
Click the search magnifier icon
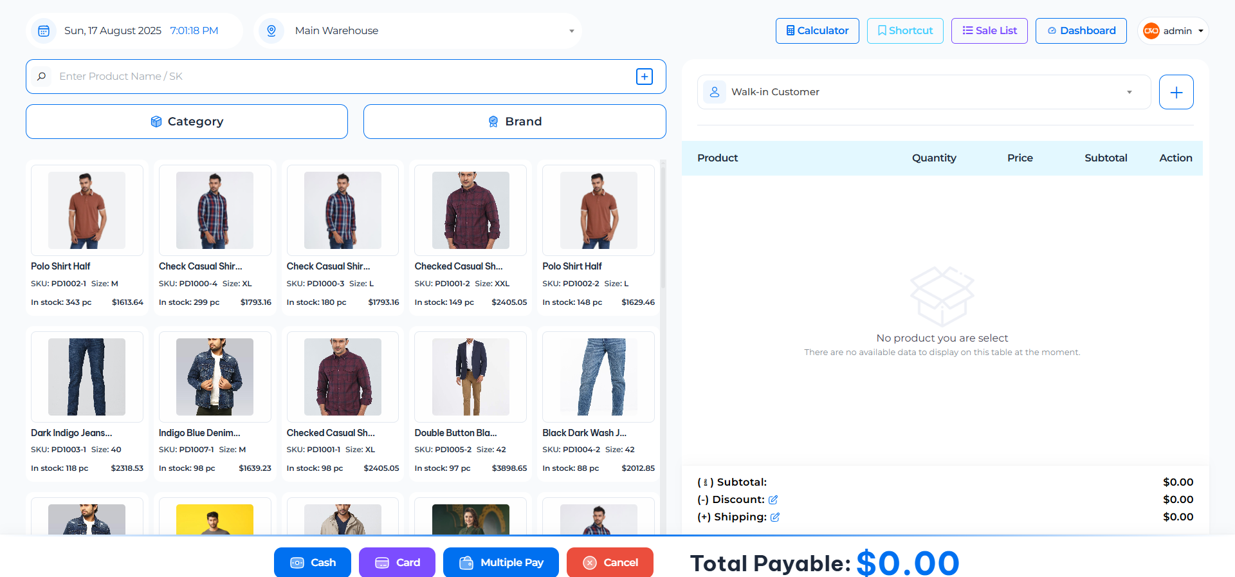[x=42, y=77]
